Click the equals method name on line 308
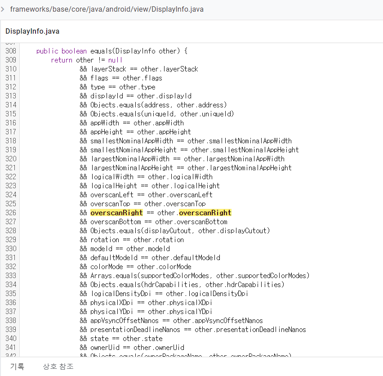 tap(101, 51)
